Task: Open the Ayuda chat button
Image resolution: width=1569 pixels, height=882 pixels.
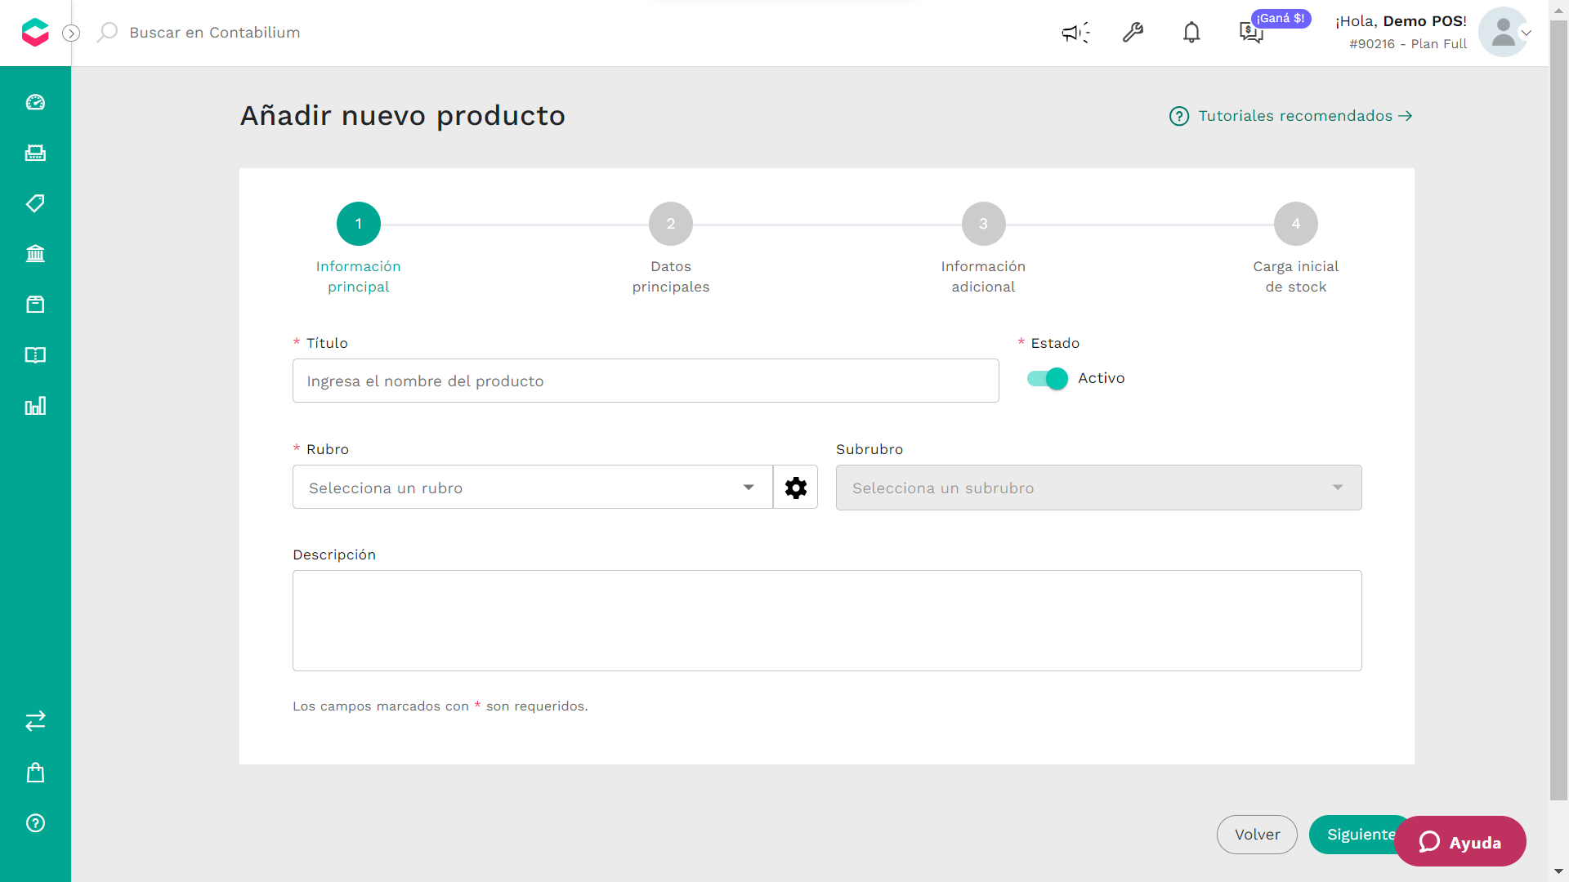Action: coord(1460,842)
